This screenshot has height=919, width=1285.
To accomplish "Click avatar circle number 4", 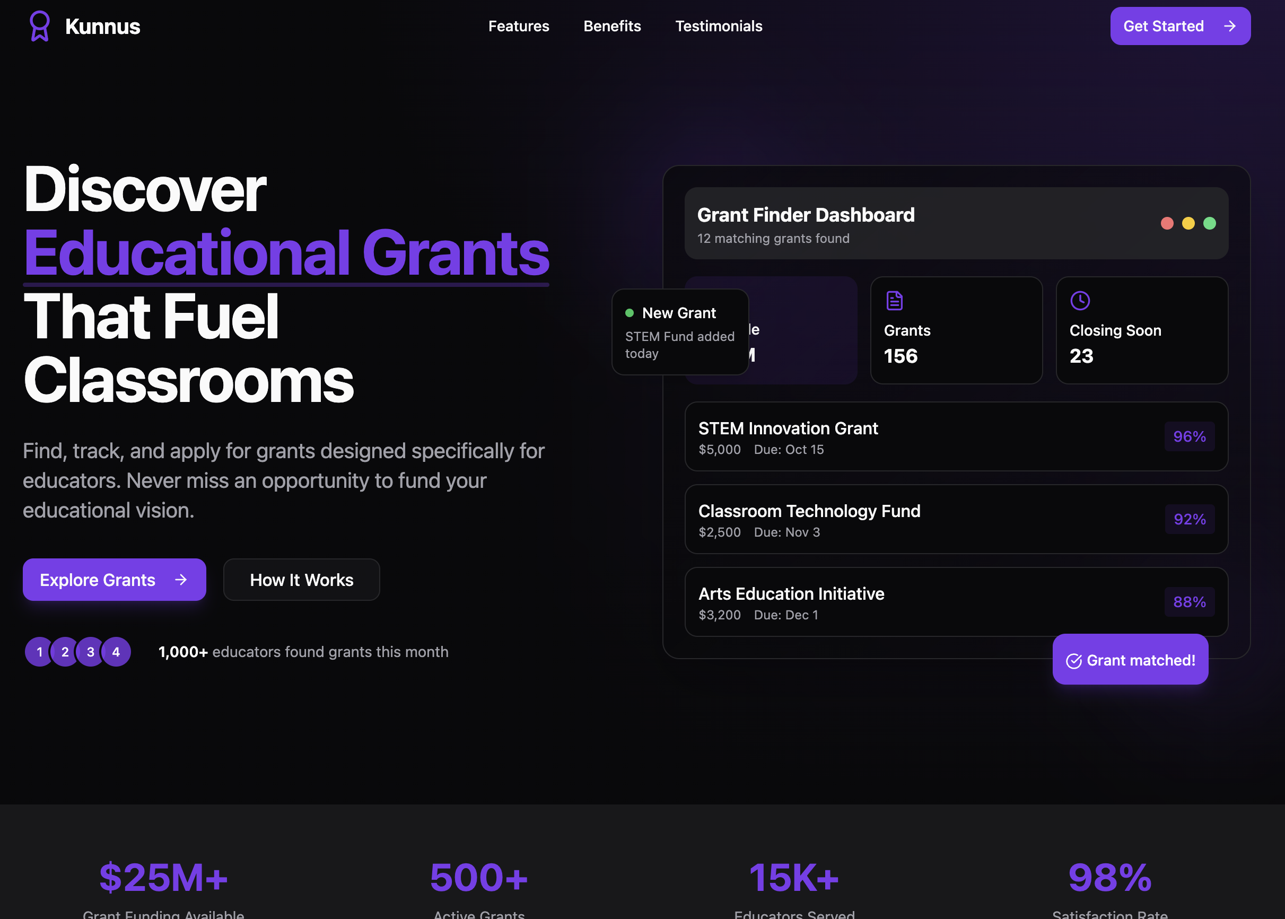I will (x=116, y=652).
